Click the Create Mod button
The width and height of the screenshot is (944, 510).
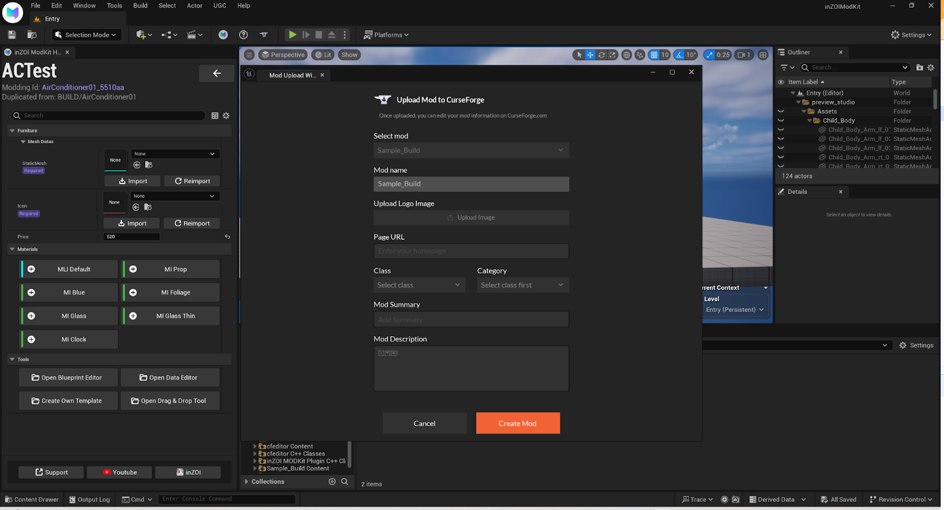click(x=517, y=423)
